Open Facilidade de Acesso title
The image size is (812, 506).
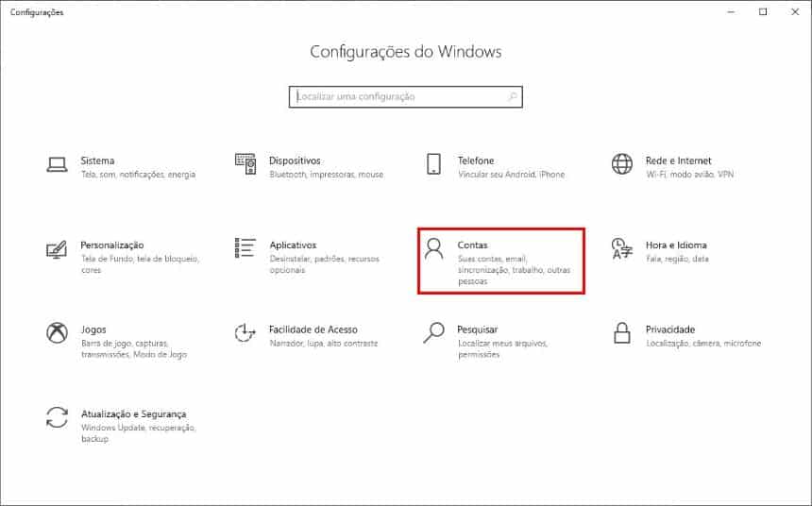pos(313,329)
